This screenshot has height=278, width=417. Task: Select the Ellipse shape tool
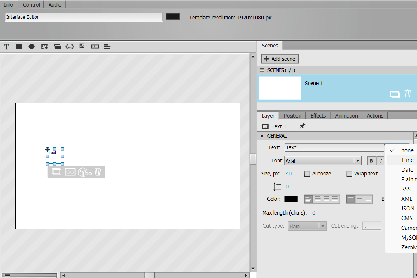32,47
